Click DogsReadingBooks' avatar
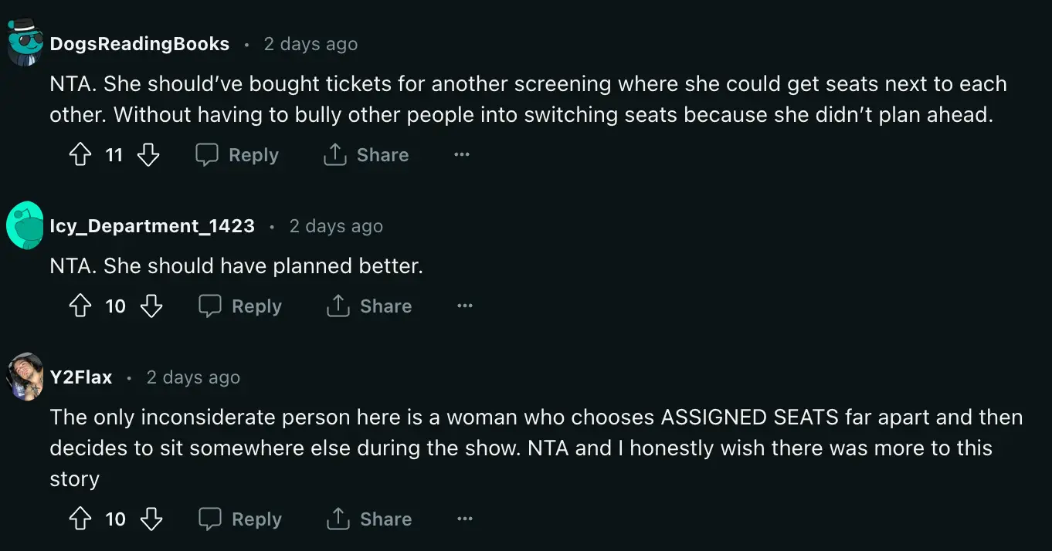Image resolution: width=1052 pixels, height=551 pixels. tap(23, 43)
